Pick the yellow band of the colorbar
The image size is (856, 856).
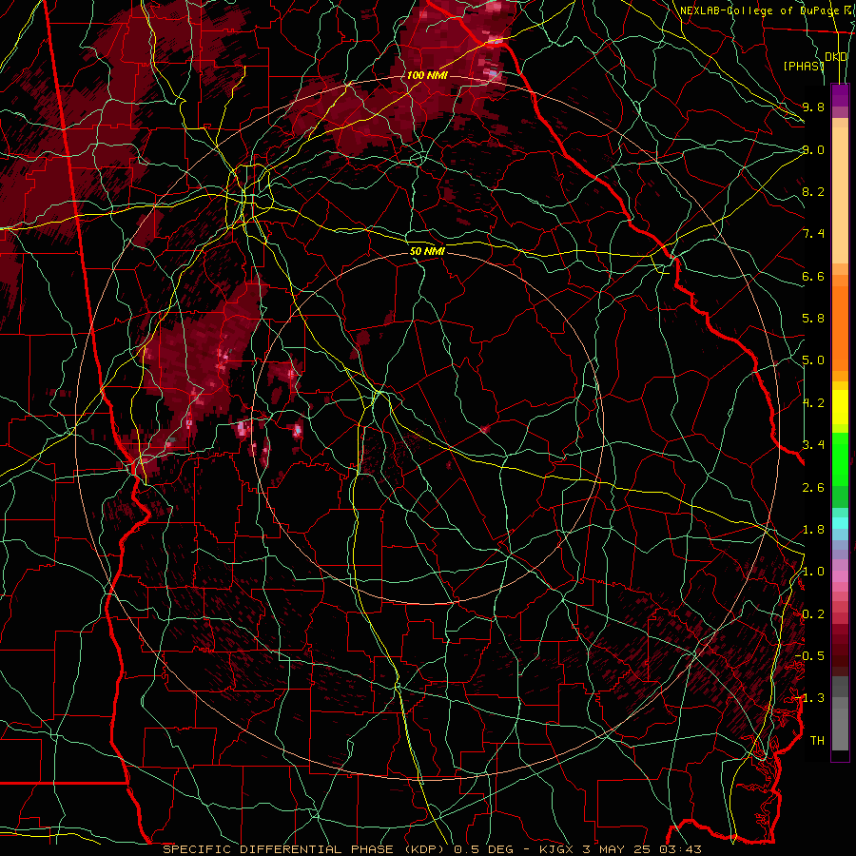coord(840,407)
